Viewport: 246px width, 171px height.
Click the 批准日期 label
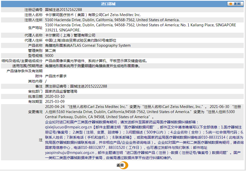click(35, 96)
